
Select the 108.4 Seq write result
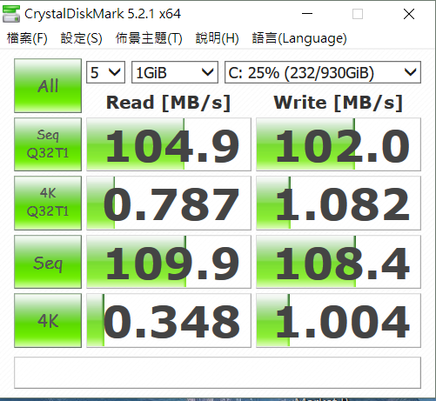339,262
